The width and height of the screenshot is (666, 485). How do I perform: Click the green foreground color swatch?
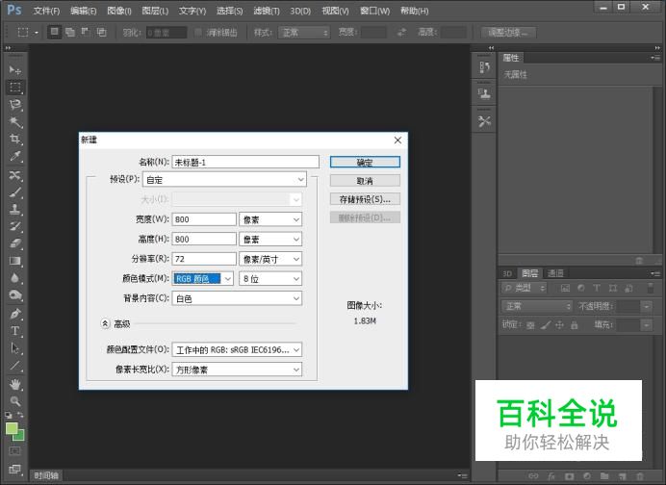pos(13,428)
